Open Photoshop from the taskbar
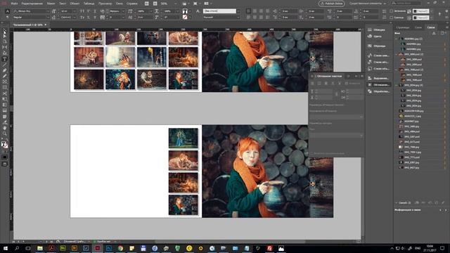Viewport: 450px width, 253px height. [109, 248]
